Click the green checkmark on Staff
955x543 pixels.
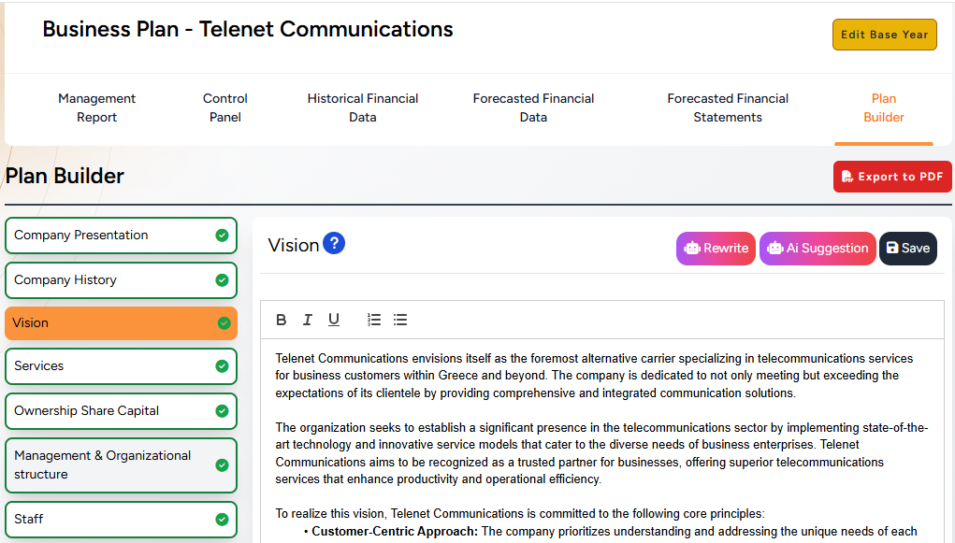(223, 520)
